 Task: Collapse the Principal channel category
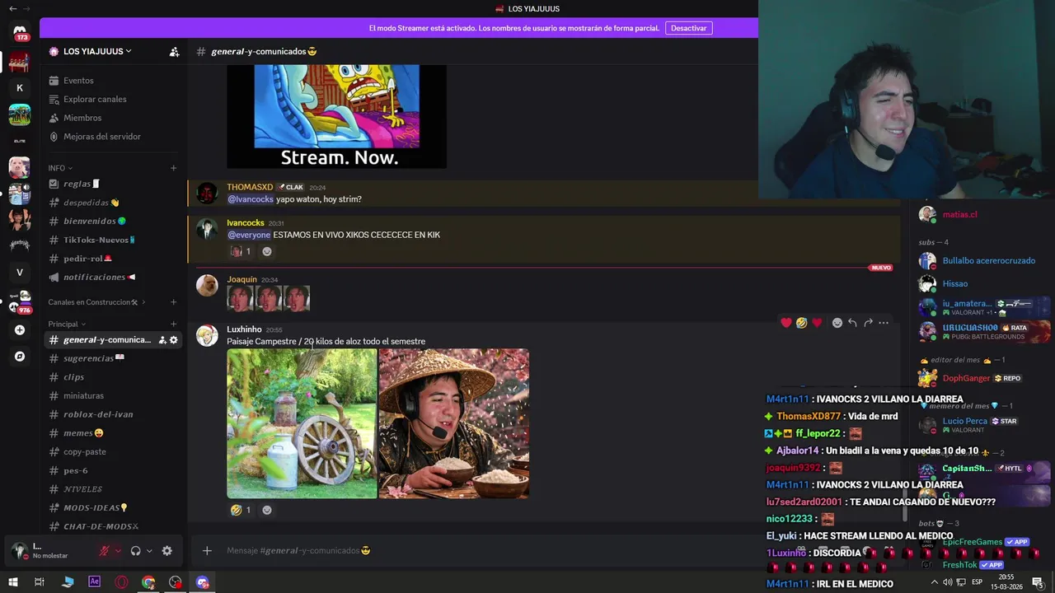pyautogui.click(x=67, y=324)
